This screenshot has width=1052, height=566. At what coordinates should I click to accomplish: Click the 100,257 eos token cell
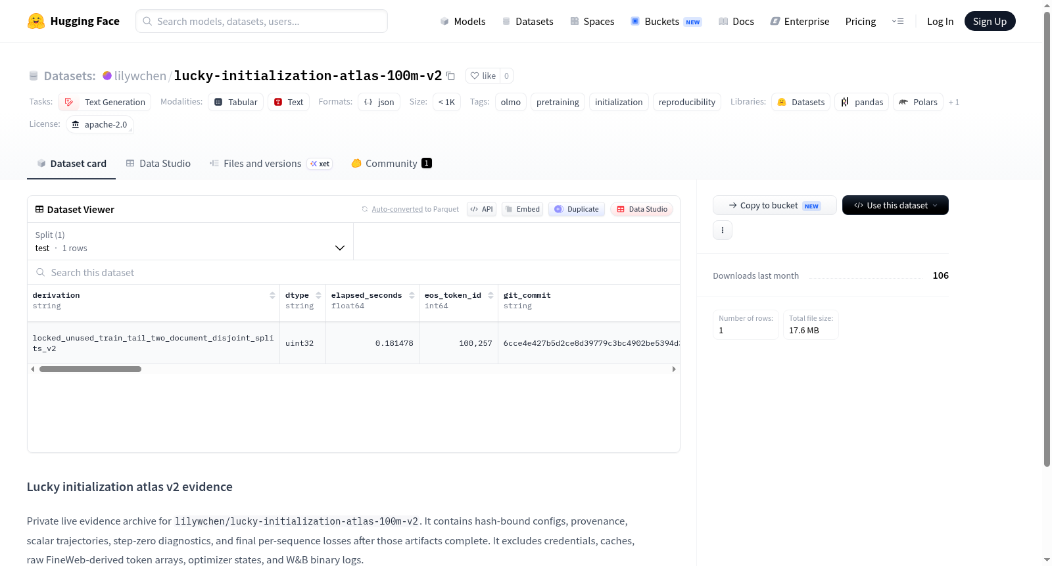[459, 343]
